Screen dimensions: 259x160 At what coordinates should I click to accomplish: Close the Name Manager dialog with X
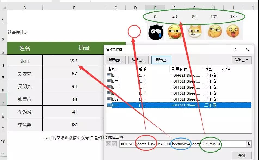pyautogui.click(x=247, y=49)
